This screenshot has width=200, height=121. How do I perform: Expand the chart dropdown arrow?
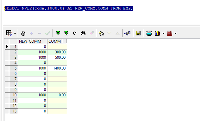coord(163,33)
